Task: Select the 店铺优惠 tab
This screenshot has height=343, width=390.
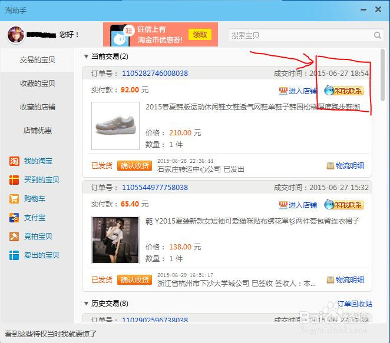Action: click(x=37, y=130)
